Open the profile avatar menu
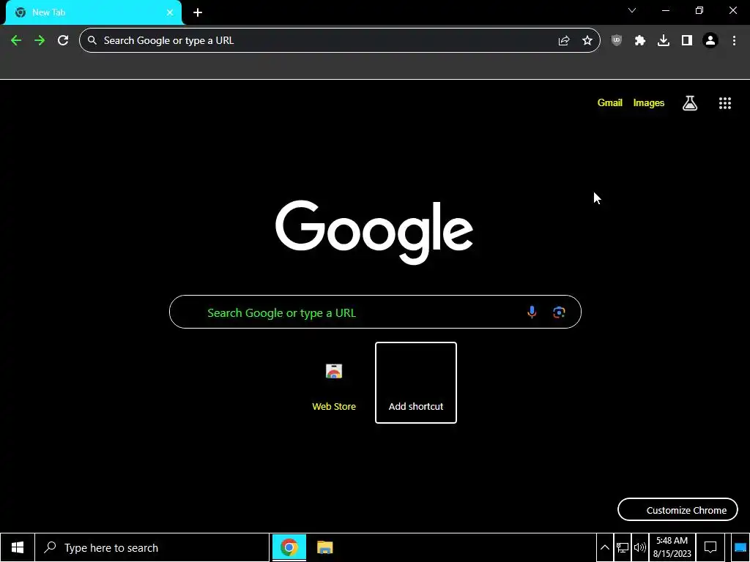 pos(710,41)
